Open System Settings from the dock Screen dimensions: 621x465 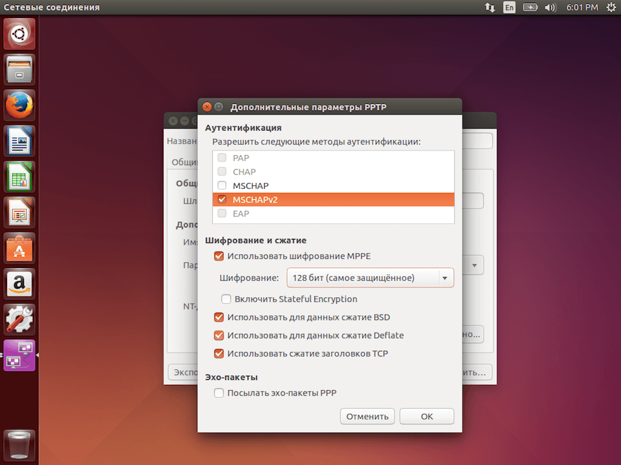click(x=19, y=318)
